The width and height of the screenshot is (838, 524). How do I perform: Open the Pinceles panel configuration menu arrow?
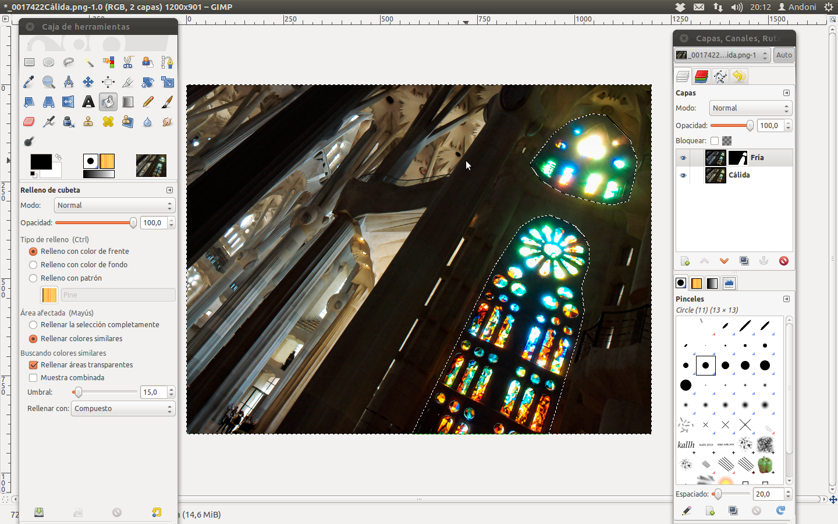pyautogui.click(x=786, y=299)
